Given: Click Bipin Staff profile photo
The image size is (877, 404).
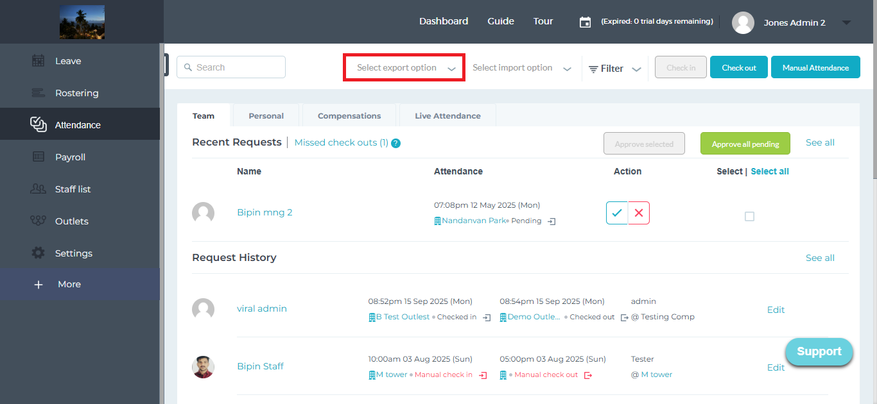Looking at the screenshot, I should pos(203,367).
